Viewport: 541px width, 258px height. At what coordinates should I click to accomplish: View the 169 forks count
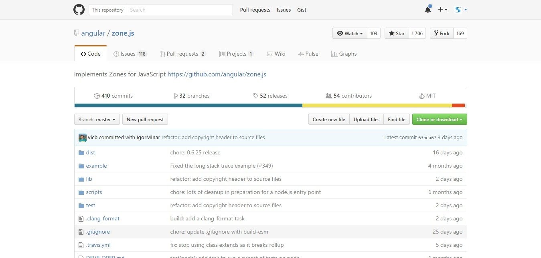(x=460, y=33)
